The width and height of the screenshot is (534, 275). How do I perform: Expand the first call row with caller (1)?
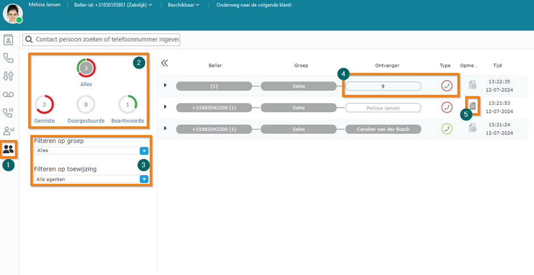coord(165,85)
